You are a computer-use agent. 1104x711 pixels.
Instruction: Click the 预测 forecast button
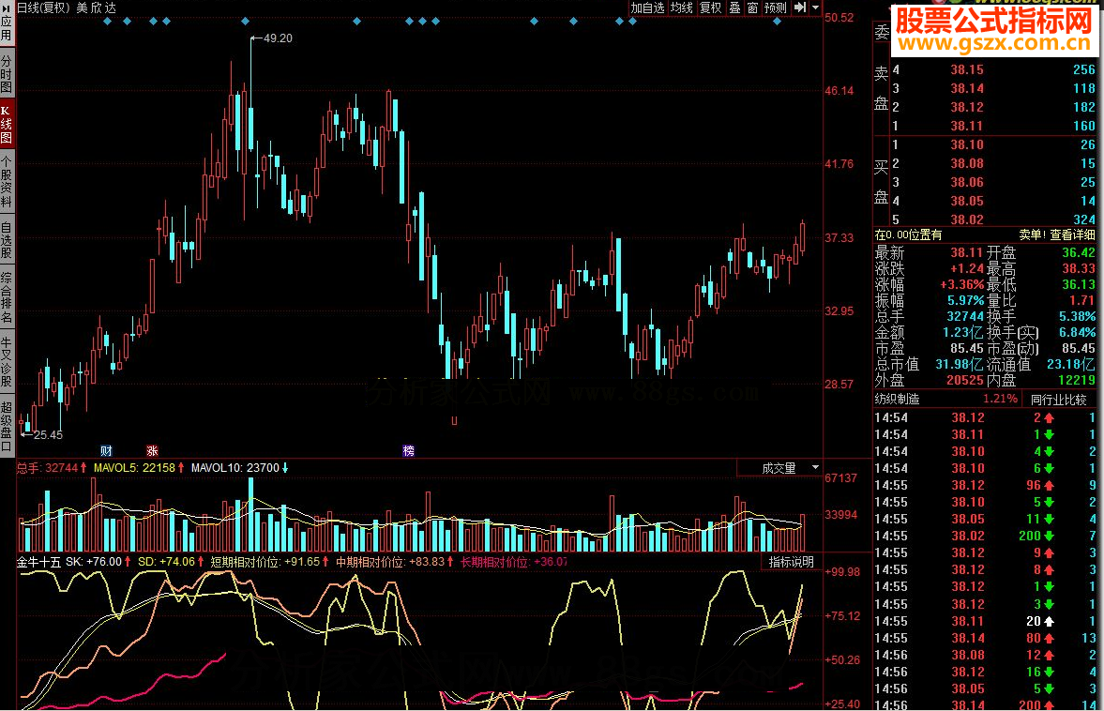point(775,8)
